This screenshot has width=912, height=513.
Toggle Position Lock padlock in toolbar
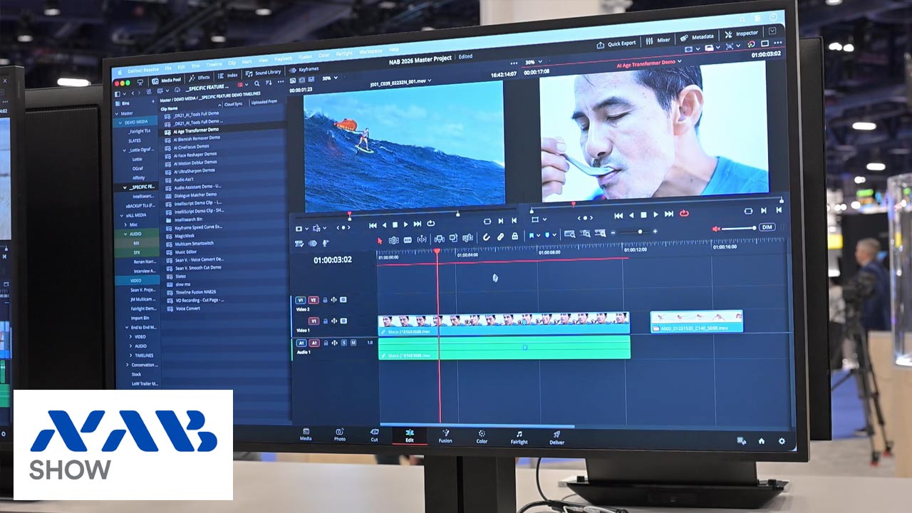pyautogui.click(x=514, y=237)
